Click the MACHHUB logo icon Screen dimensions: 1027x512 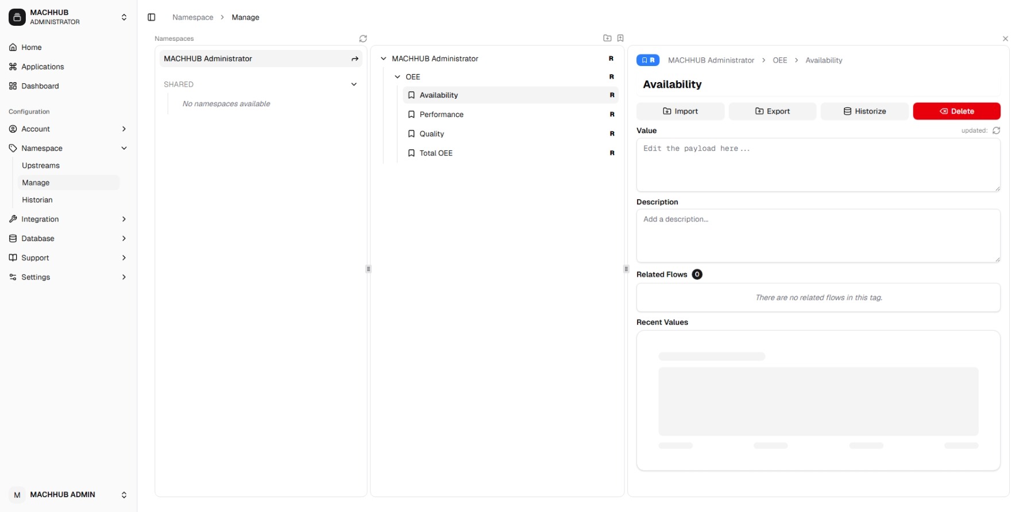[x=17, y=17]
